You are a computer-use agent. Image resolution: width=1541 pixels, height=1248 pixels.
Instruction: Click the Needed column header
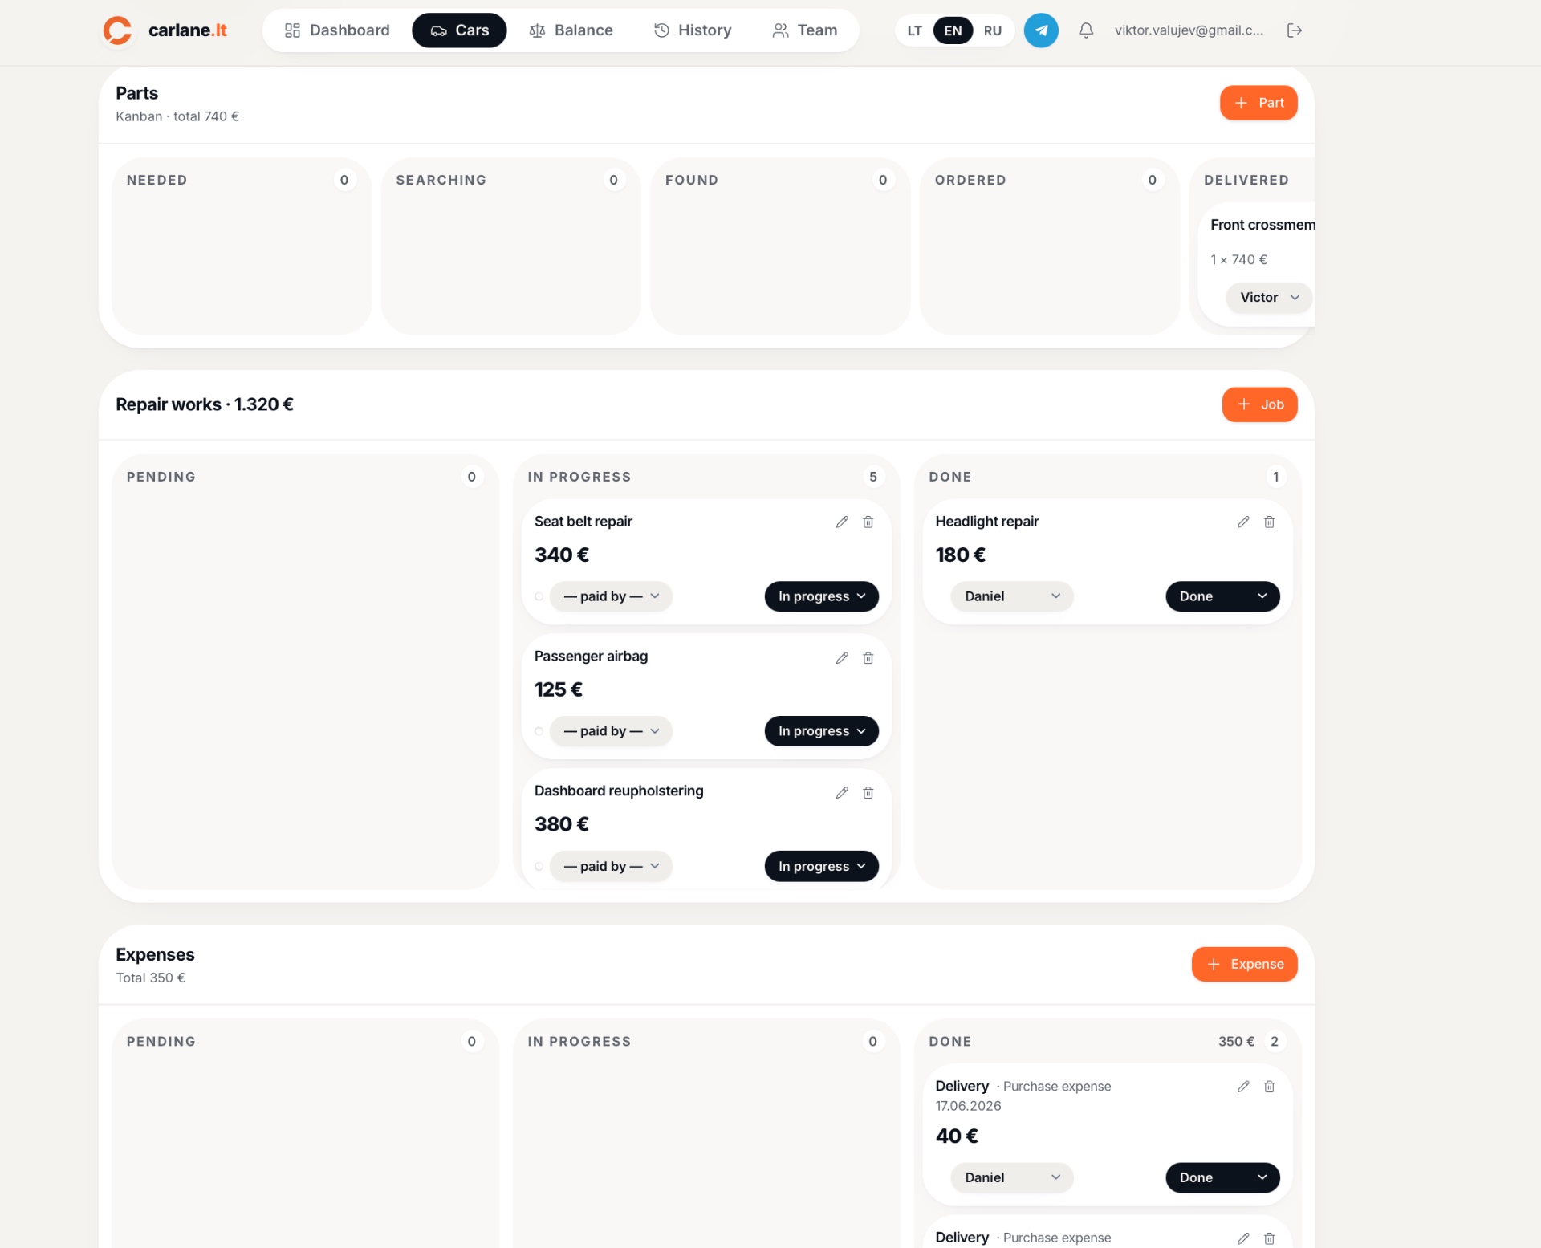point(157,180)
